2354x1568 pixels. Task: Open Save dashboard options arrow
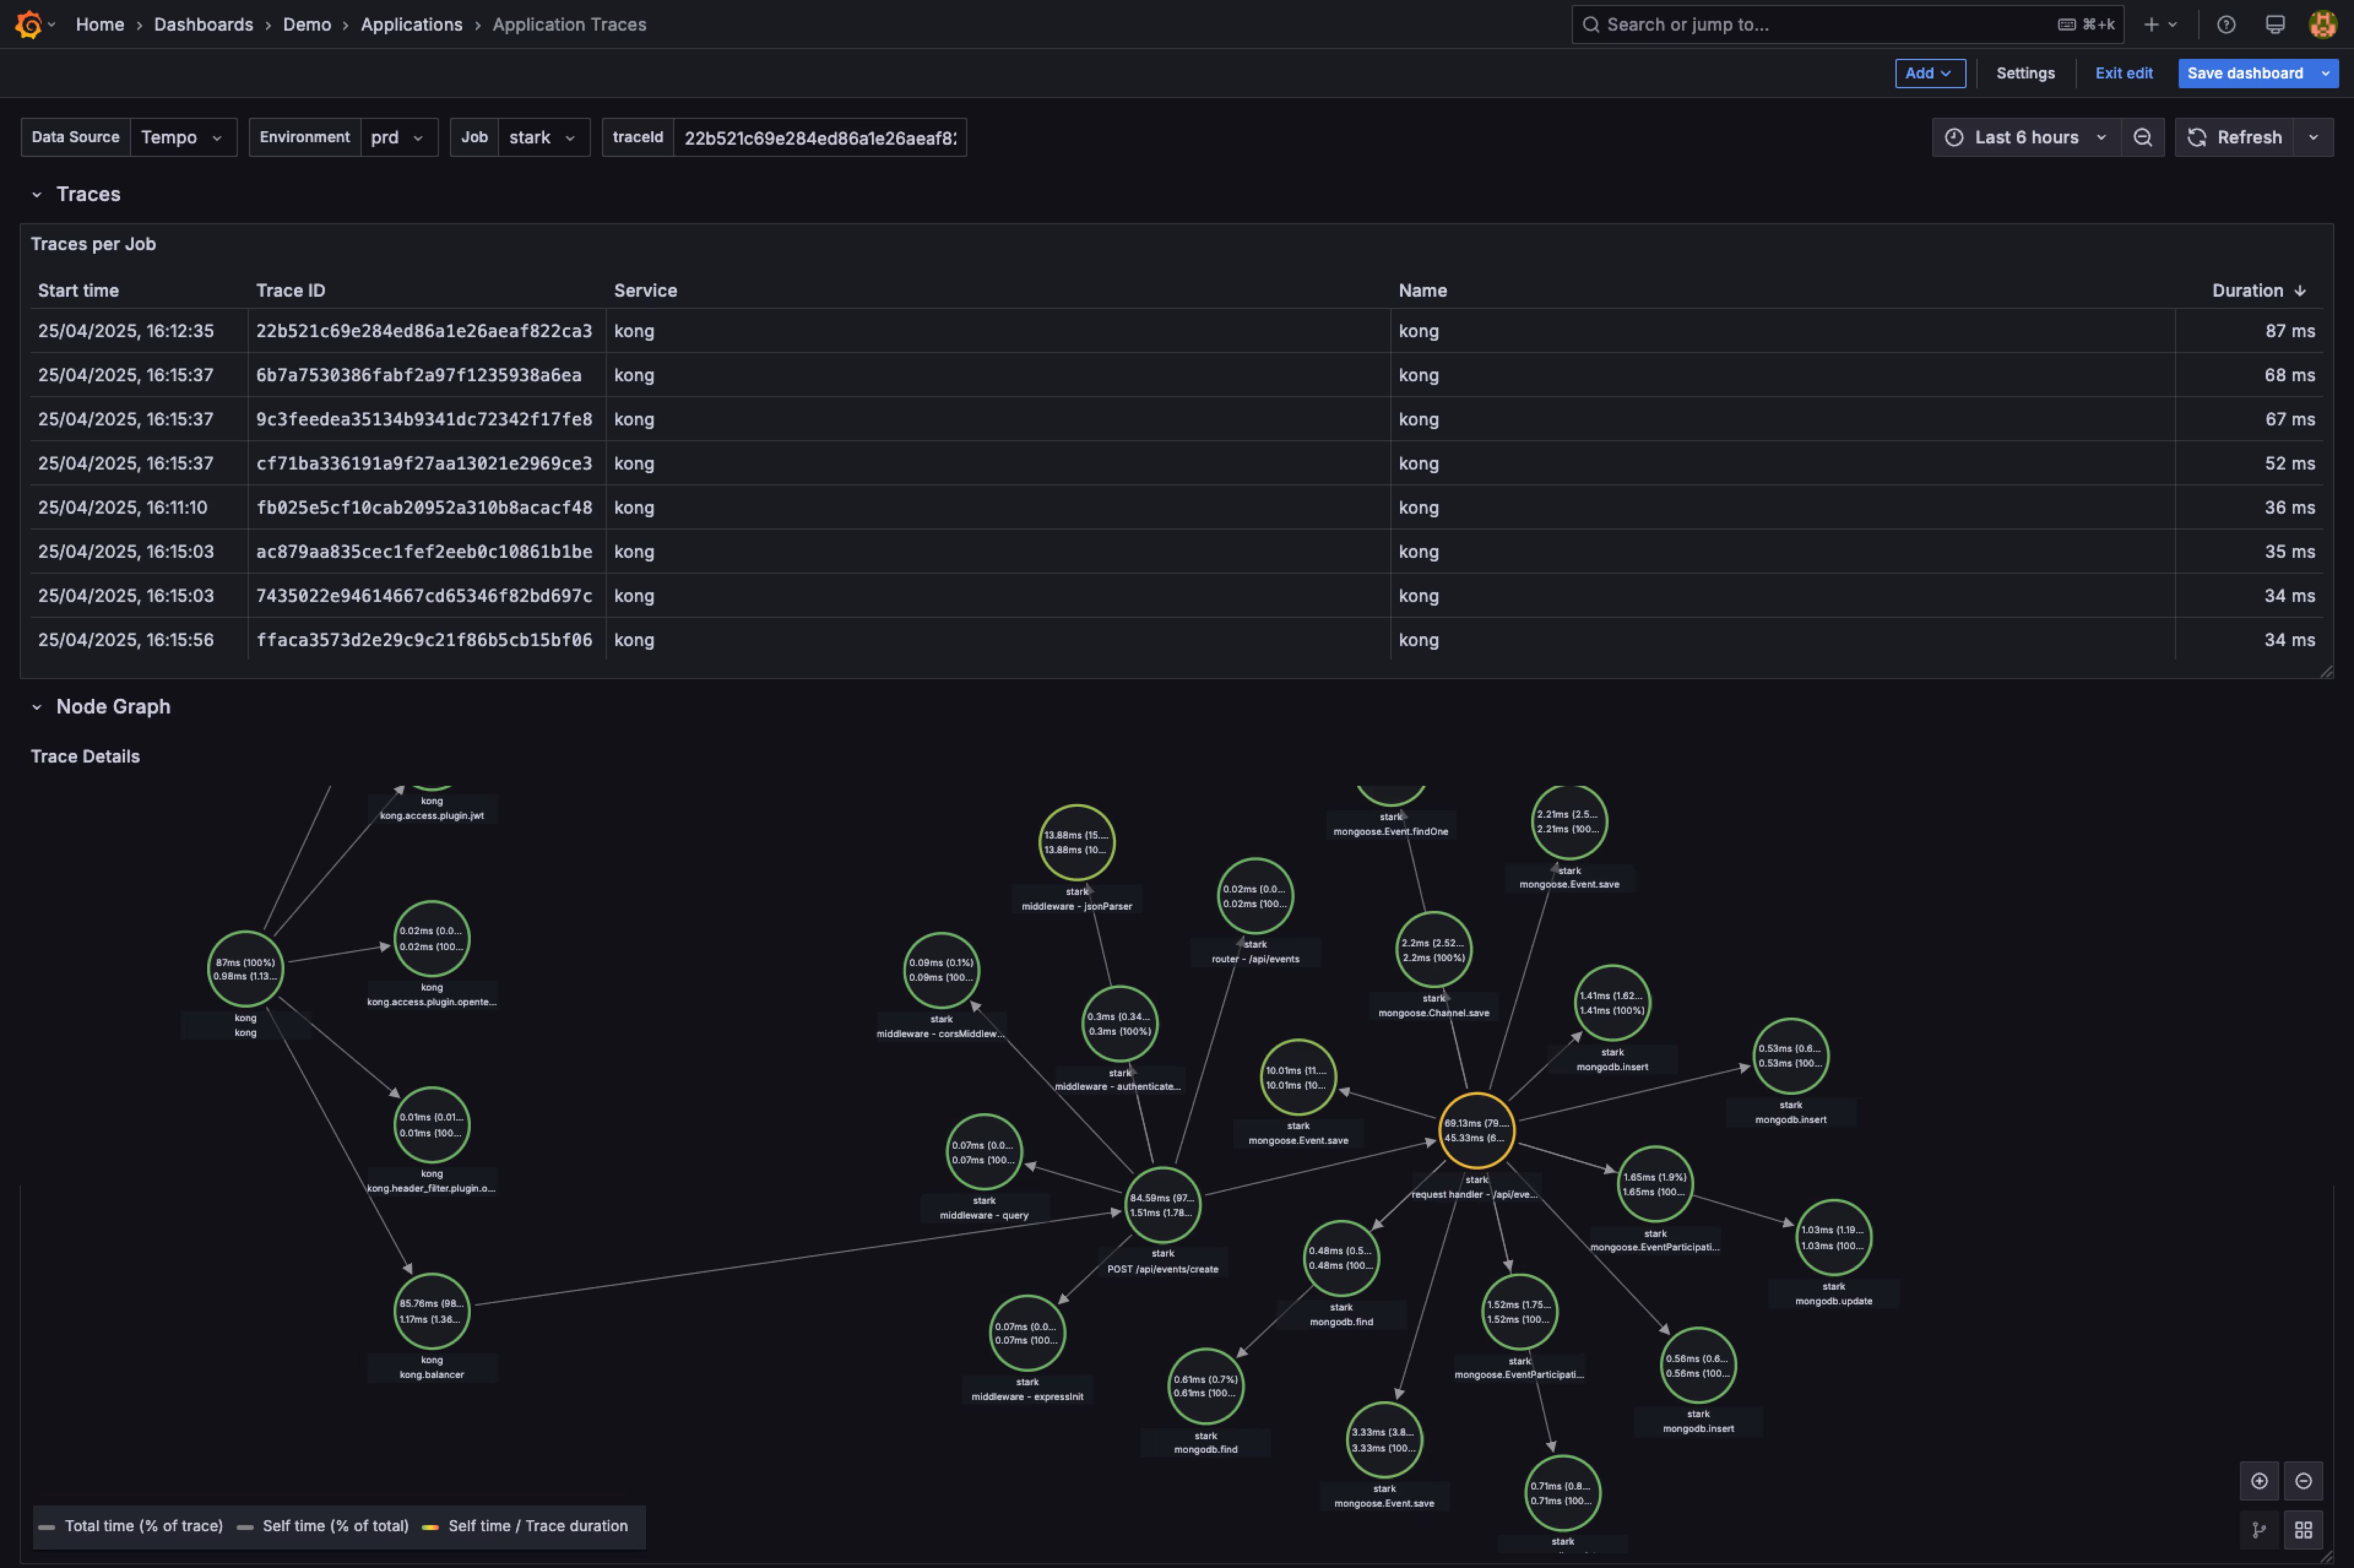pyautogui.click(x=2325, y=73)
